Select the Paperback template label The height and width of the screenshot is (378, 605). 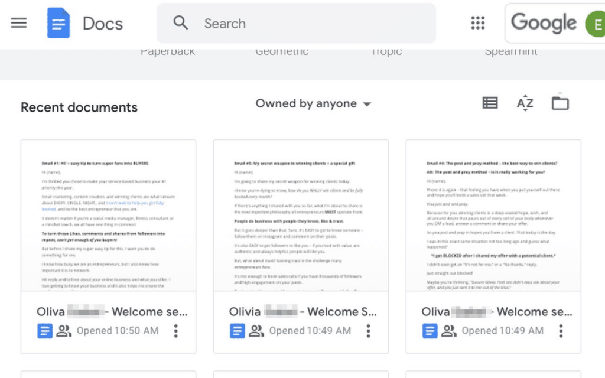168,52
